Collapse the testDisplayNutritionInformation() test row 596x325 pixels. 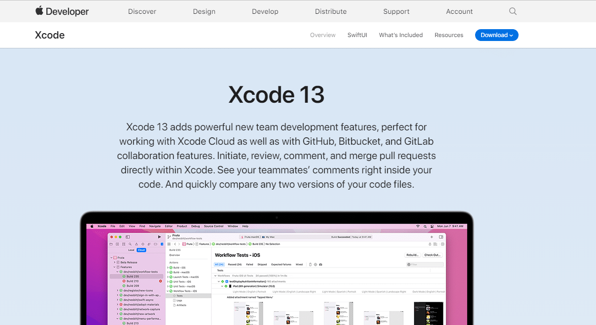(219, 282)
